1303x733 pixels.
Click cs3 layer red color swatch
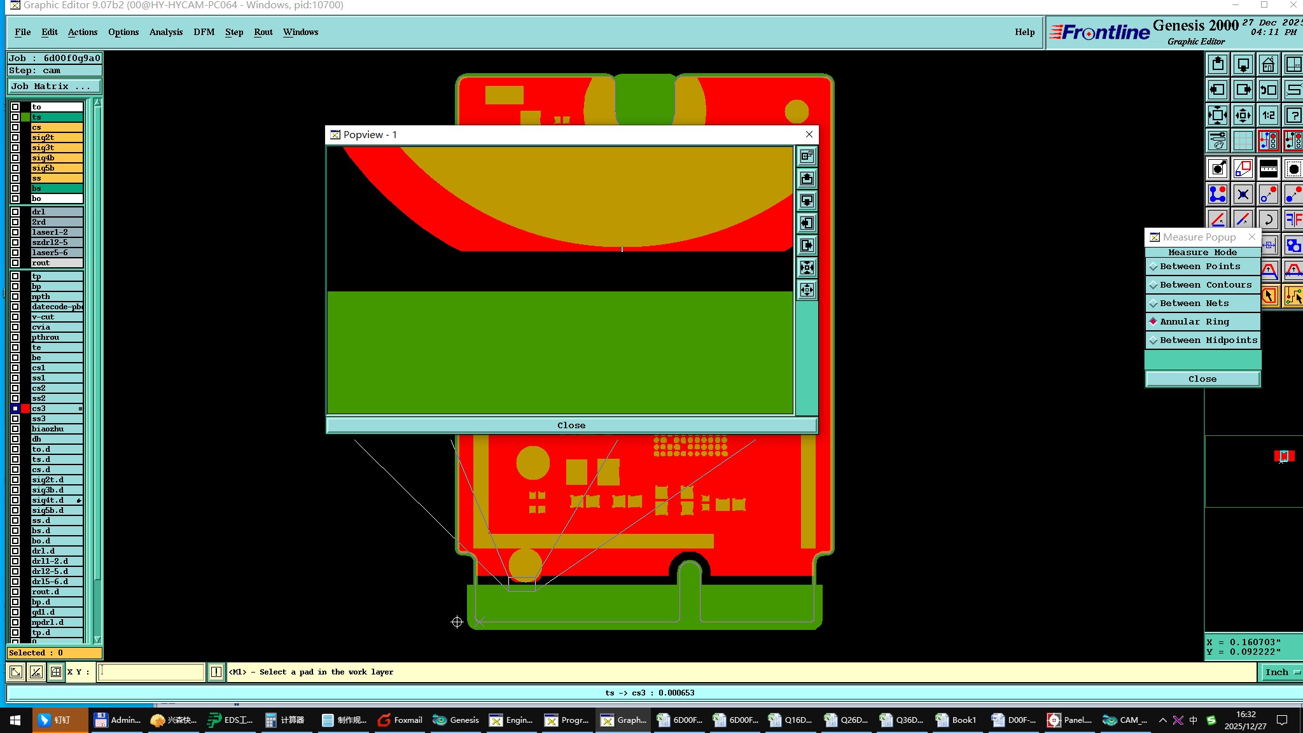(x=25, y=408)
